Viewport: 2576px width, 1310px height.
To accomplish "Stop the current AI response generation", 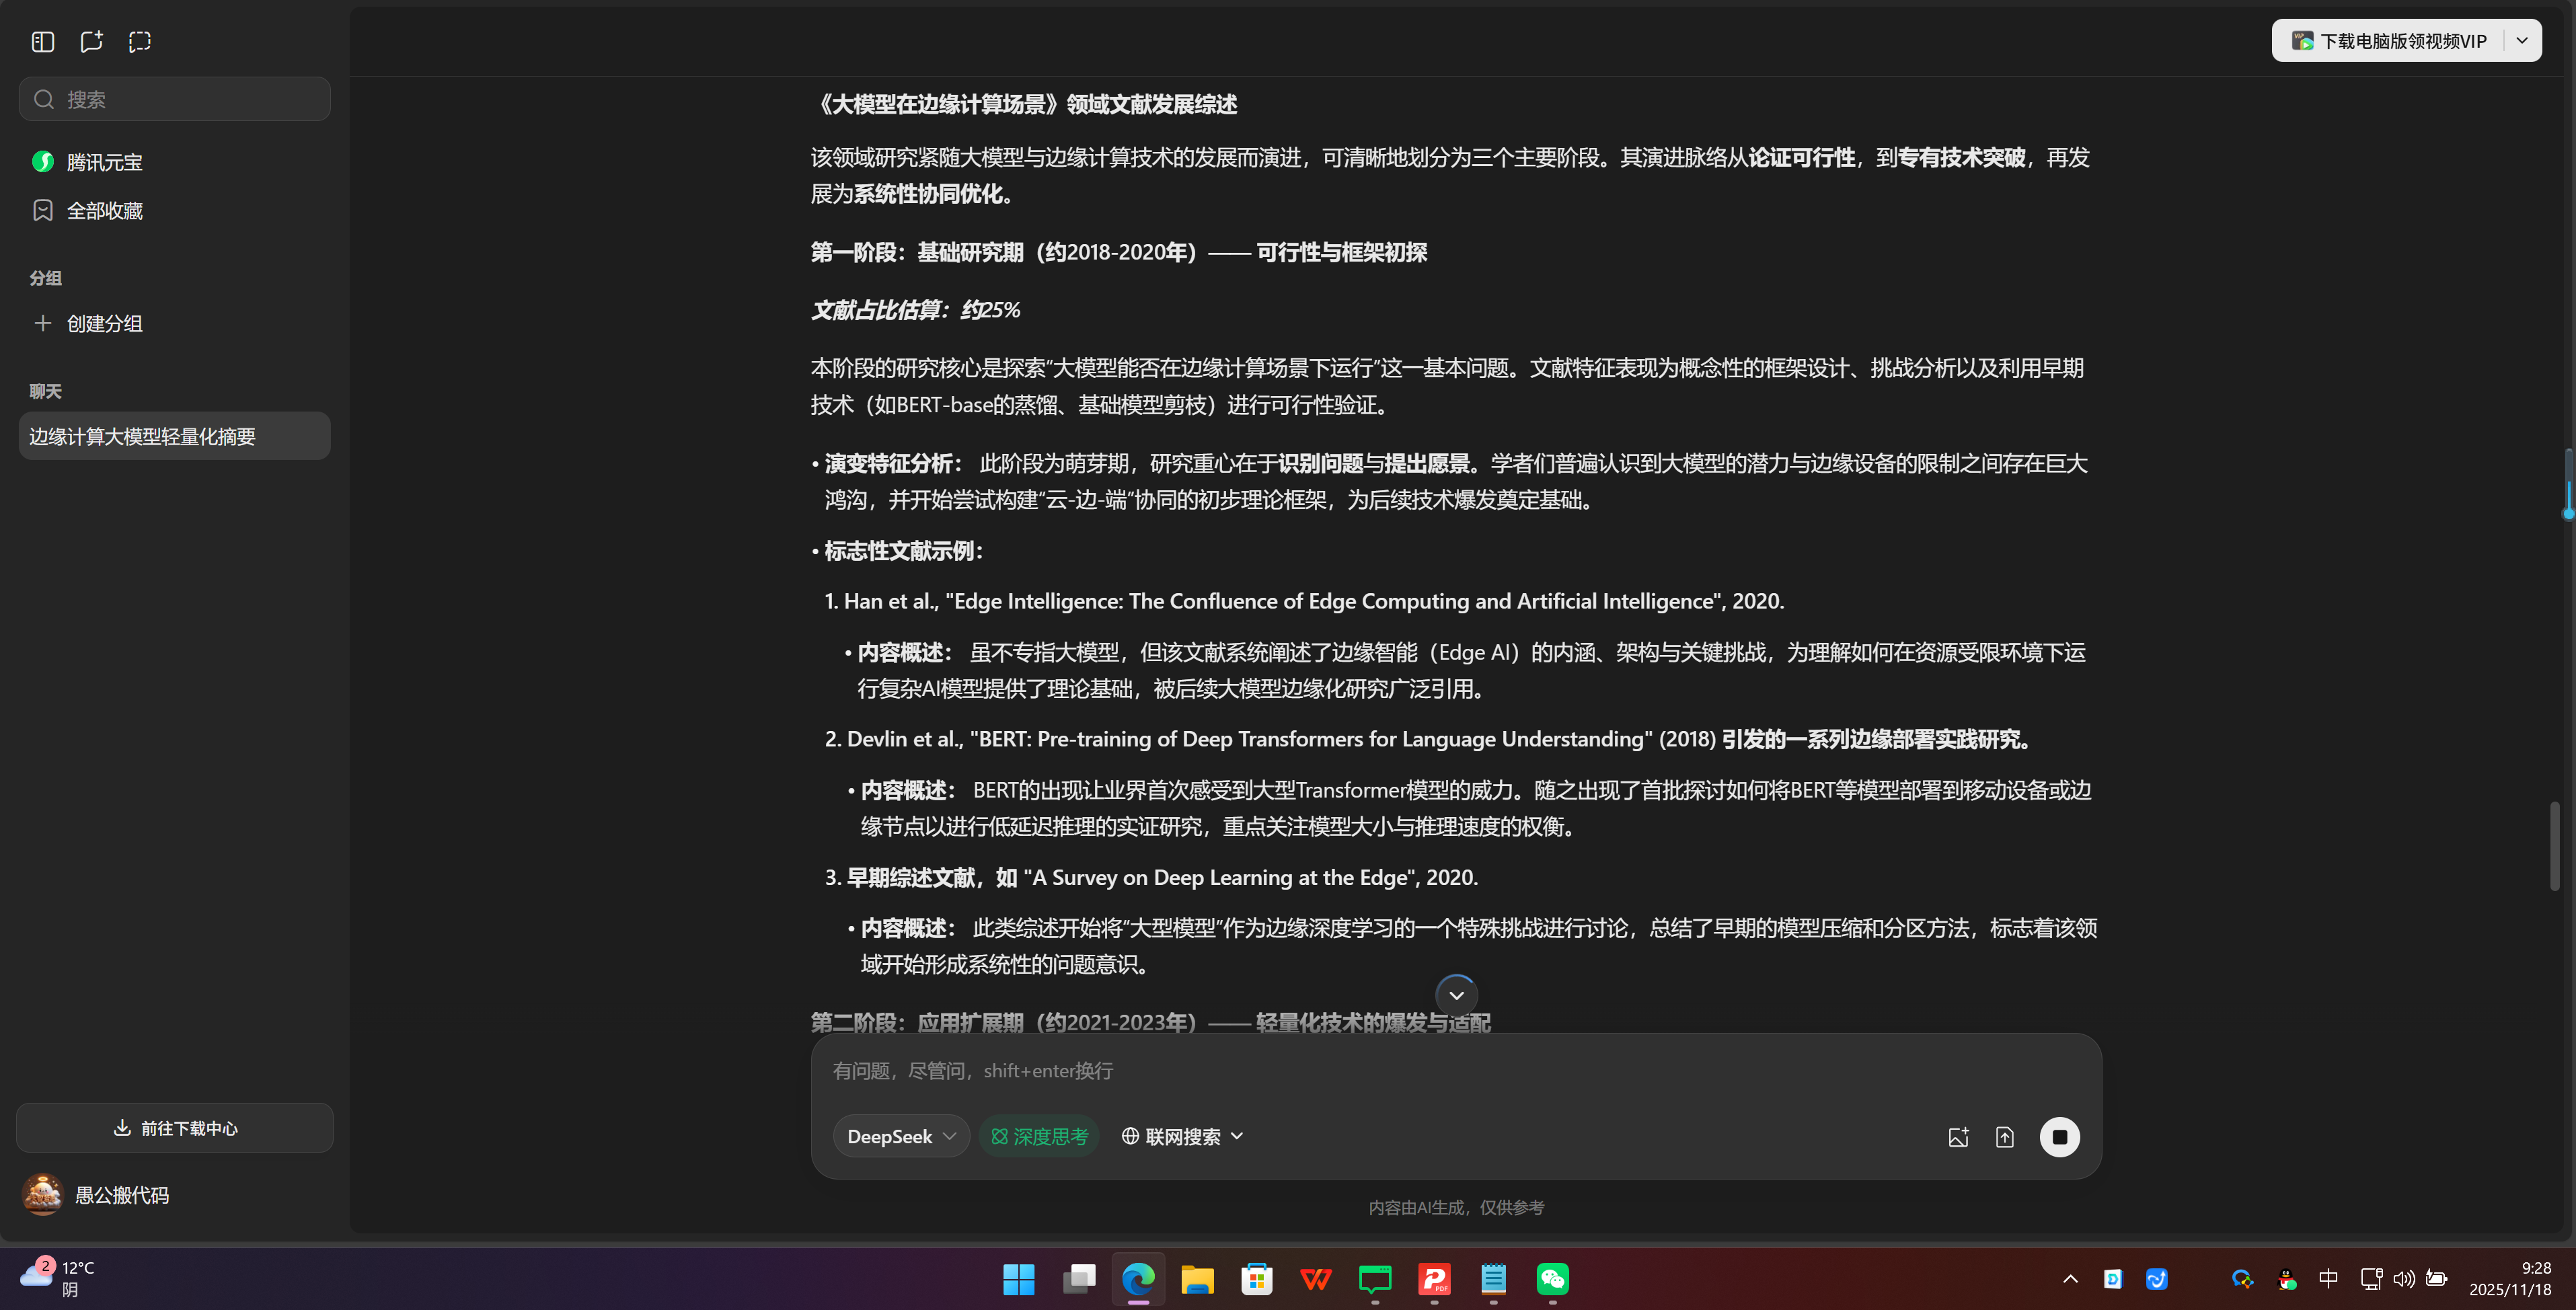I will (2060, 1136).
